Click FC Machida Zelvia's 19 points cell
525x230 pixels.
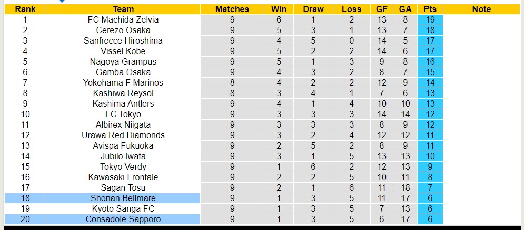(430, 19)
